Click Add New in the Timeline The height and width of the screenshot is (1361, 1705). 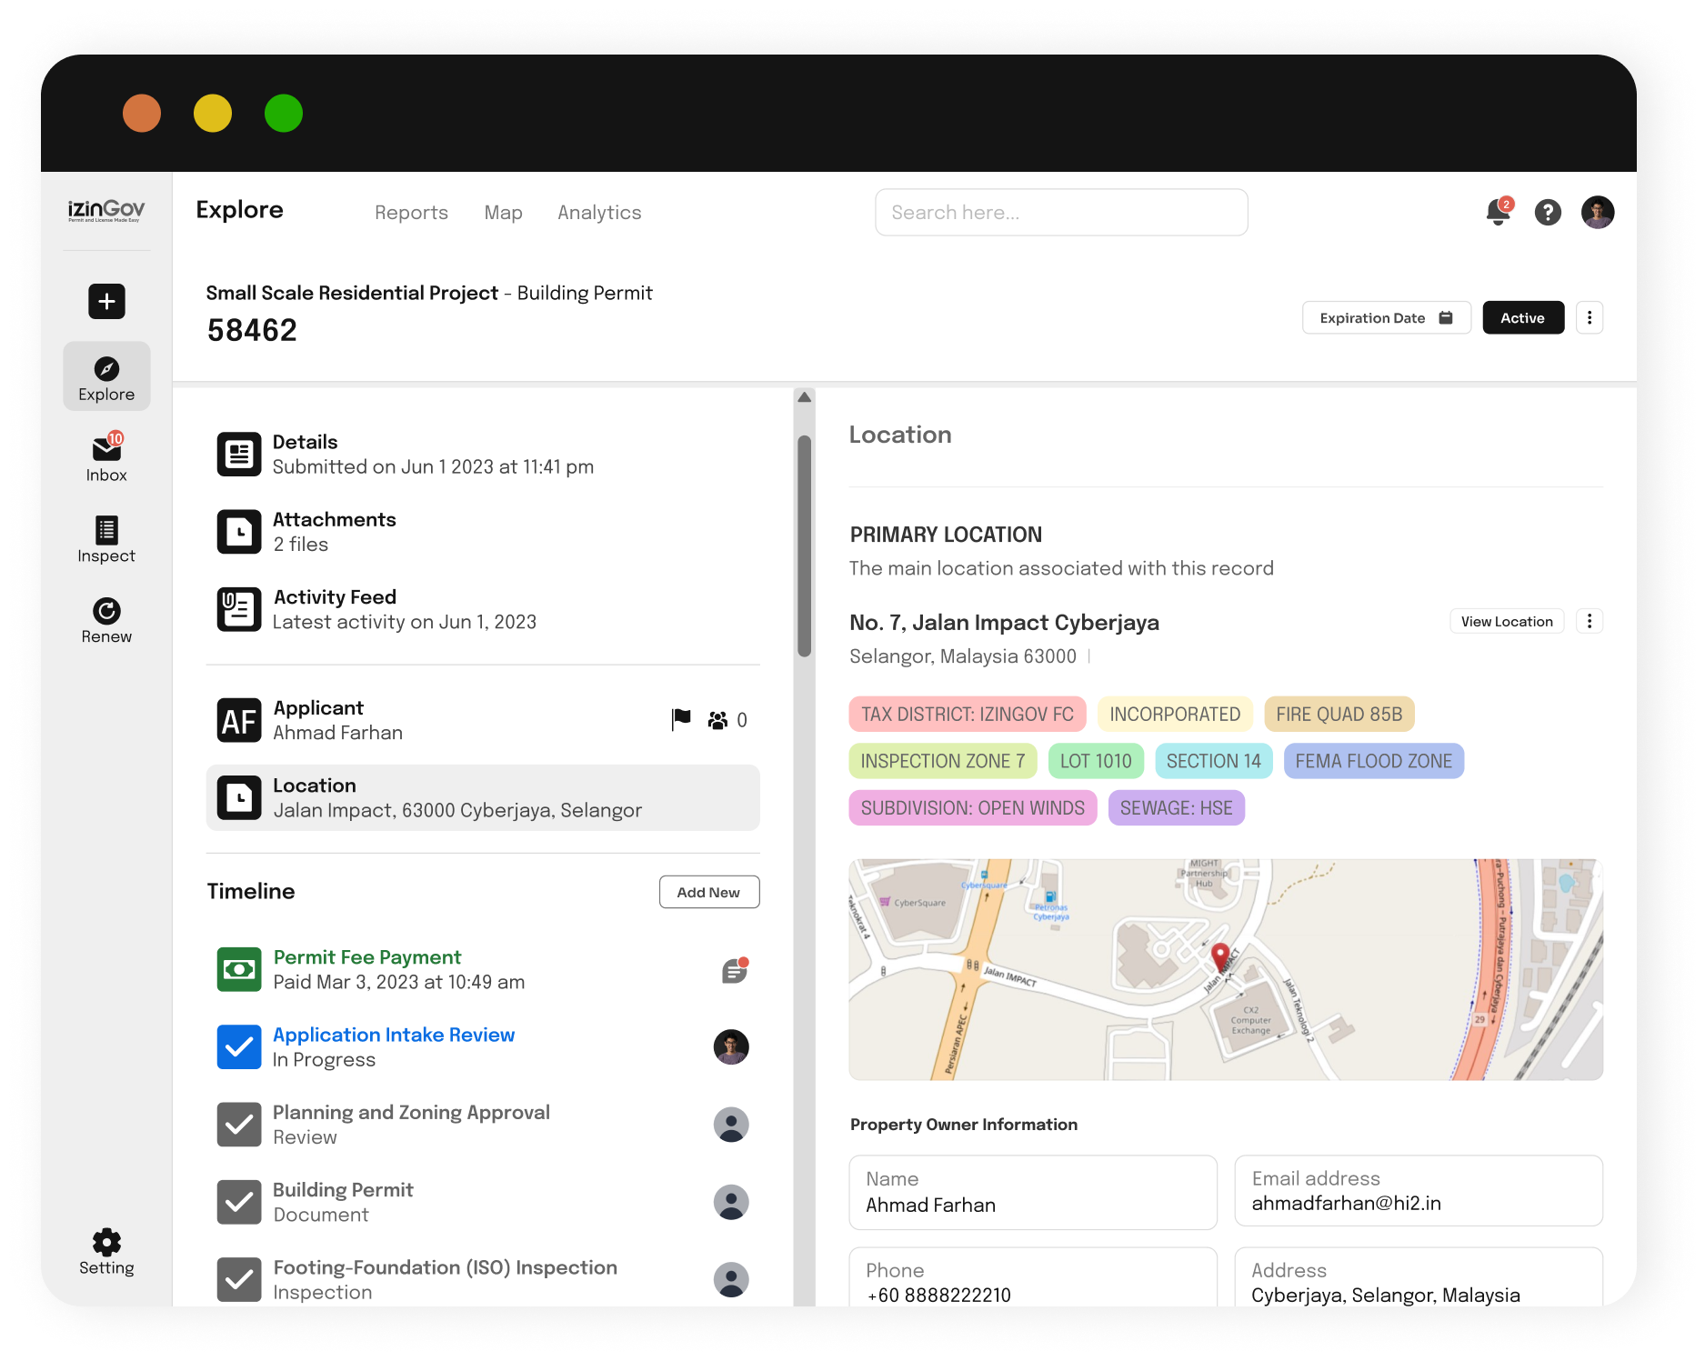708,892
